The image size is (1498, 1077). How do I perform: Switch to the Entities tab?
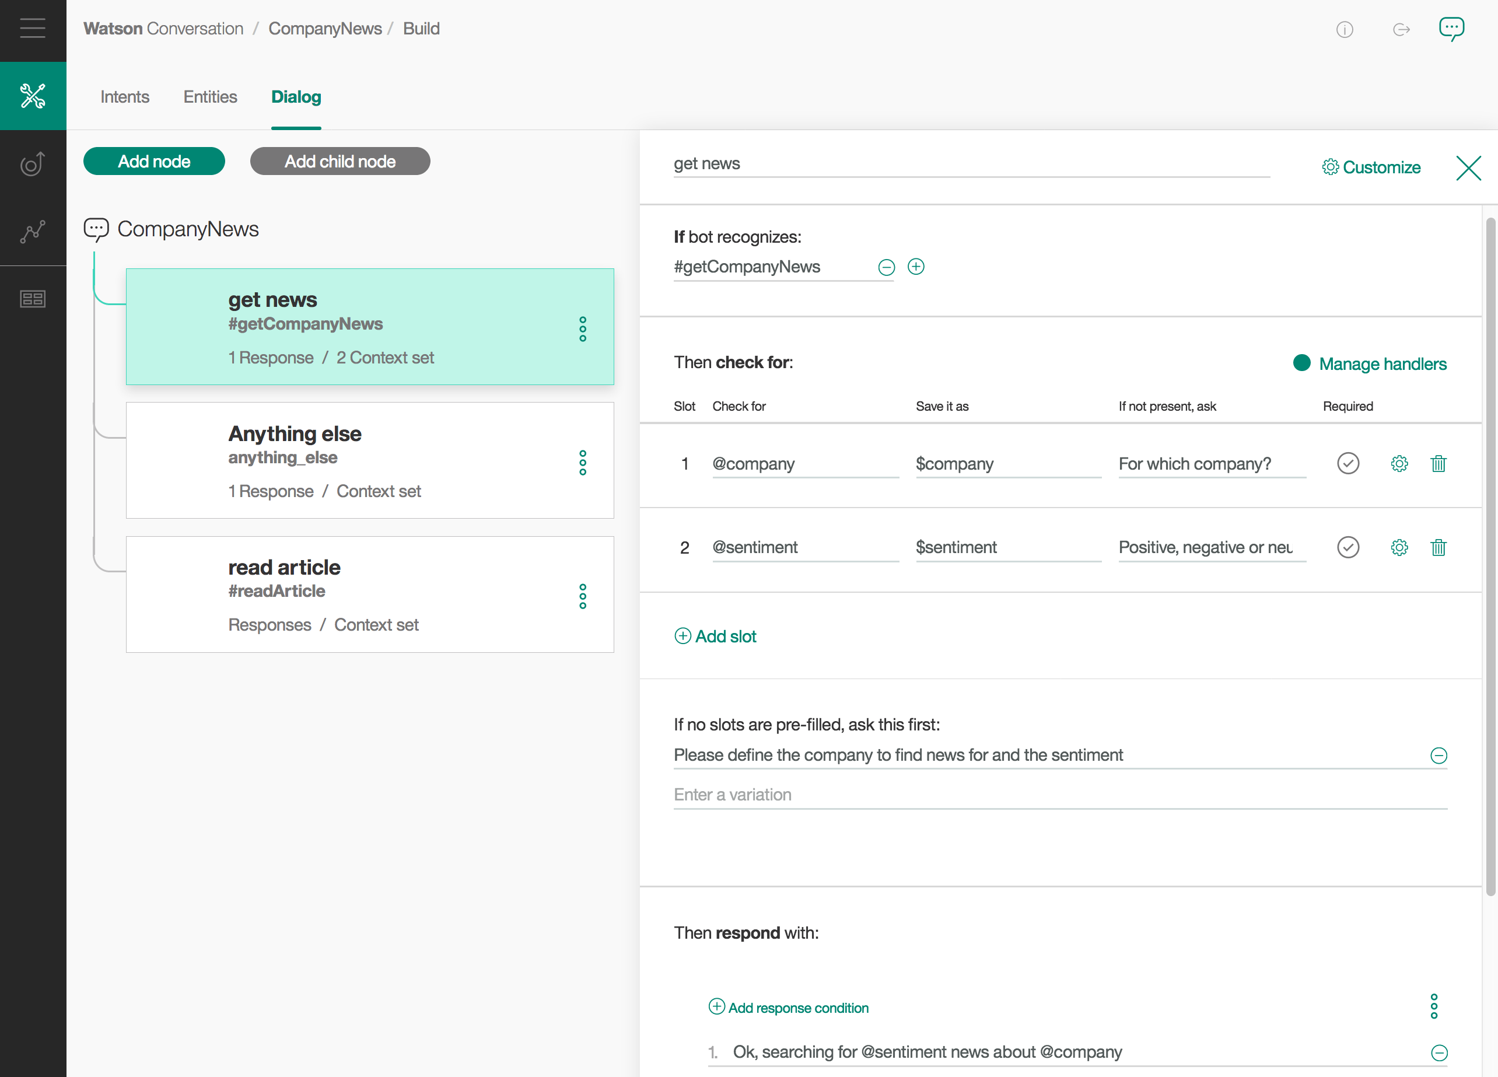click(210, 97)
